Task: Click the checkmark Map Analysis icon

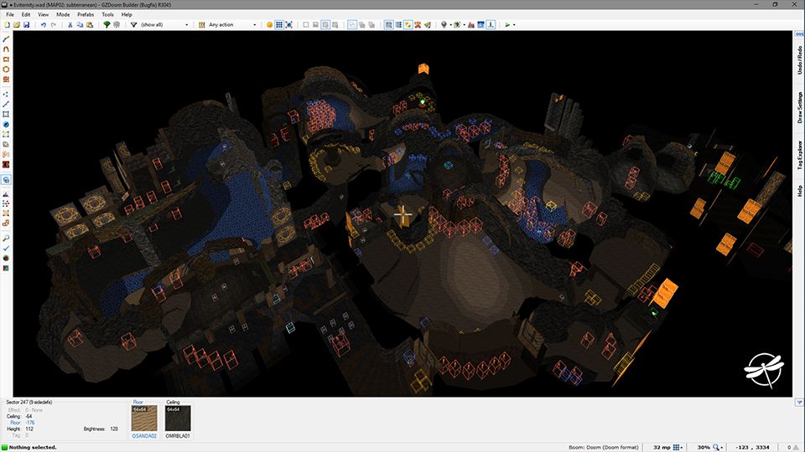Action: click(x=6, y=249)
